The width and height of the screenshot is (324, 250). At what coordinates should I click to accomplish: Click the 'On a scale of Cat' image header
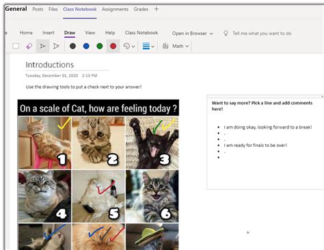(98, 108)
